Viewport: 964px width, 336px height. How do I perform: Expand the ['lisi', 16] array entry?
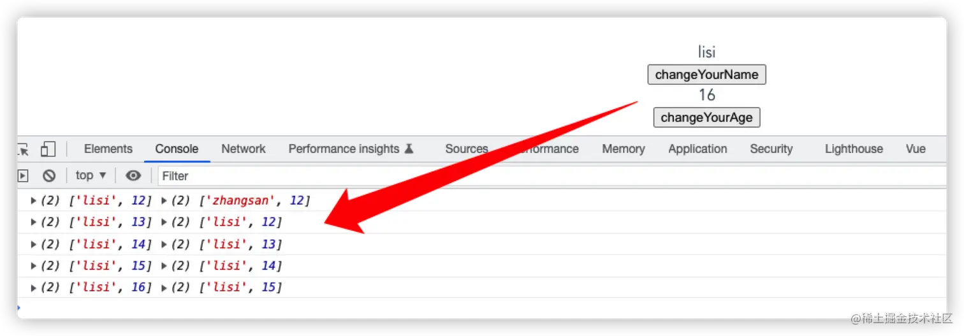34,288
